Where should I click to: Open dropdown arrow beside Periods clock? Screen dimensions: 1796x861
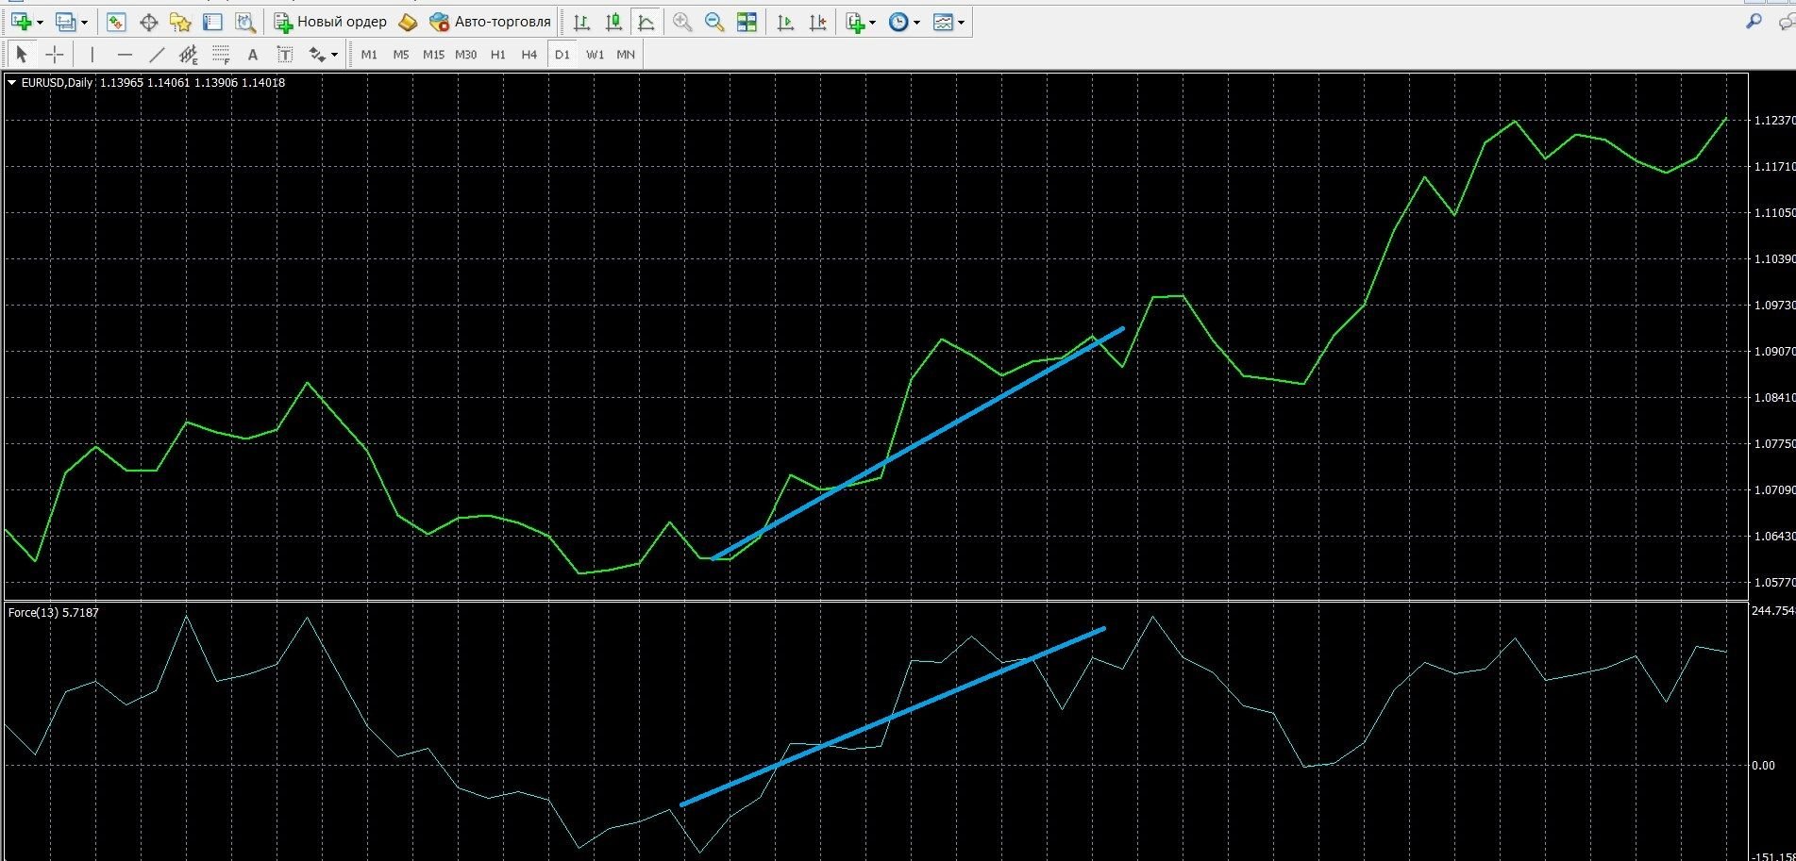pos(916,23)
